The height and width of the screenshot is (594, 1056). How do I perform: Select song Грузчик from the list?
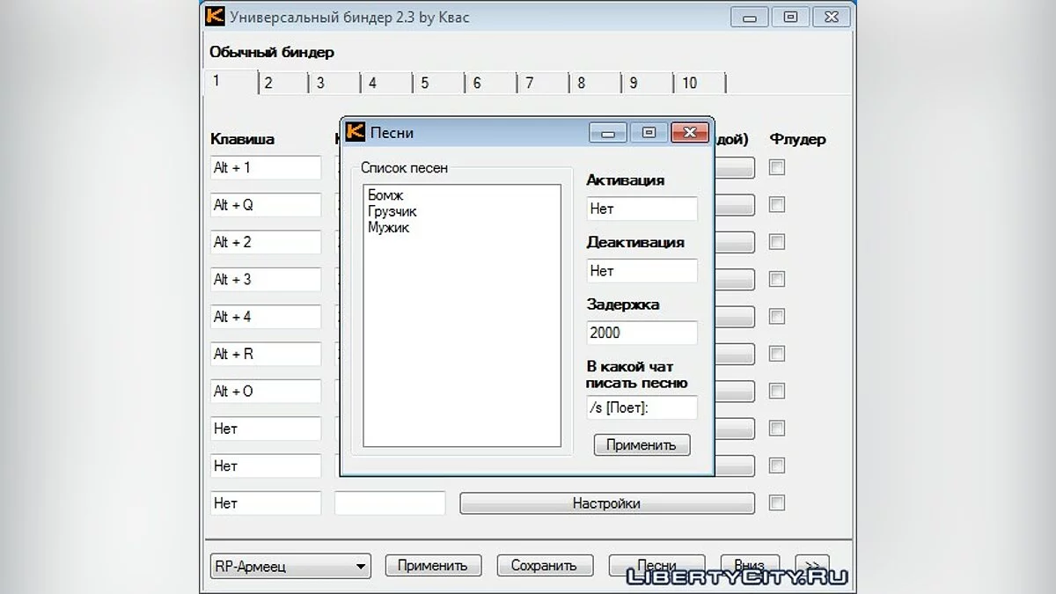[x=392, y=211]
